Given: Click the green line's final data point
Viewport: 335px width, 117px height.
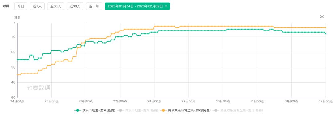Looking at the screenshot, I should (x=326, y=34).
